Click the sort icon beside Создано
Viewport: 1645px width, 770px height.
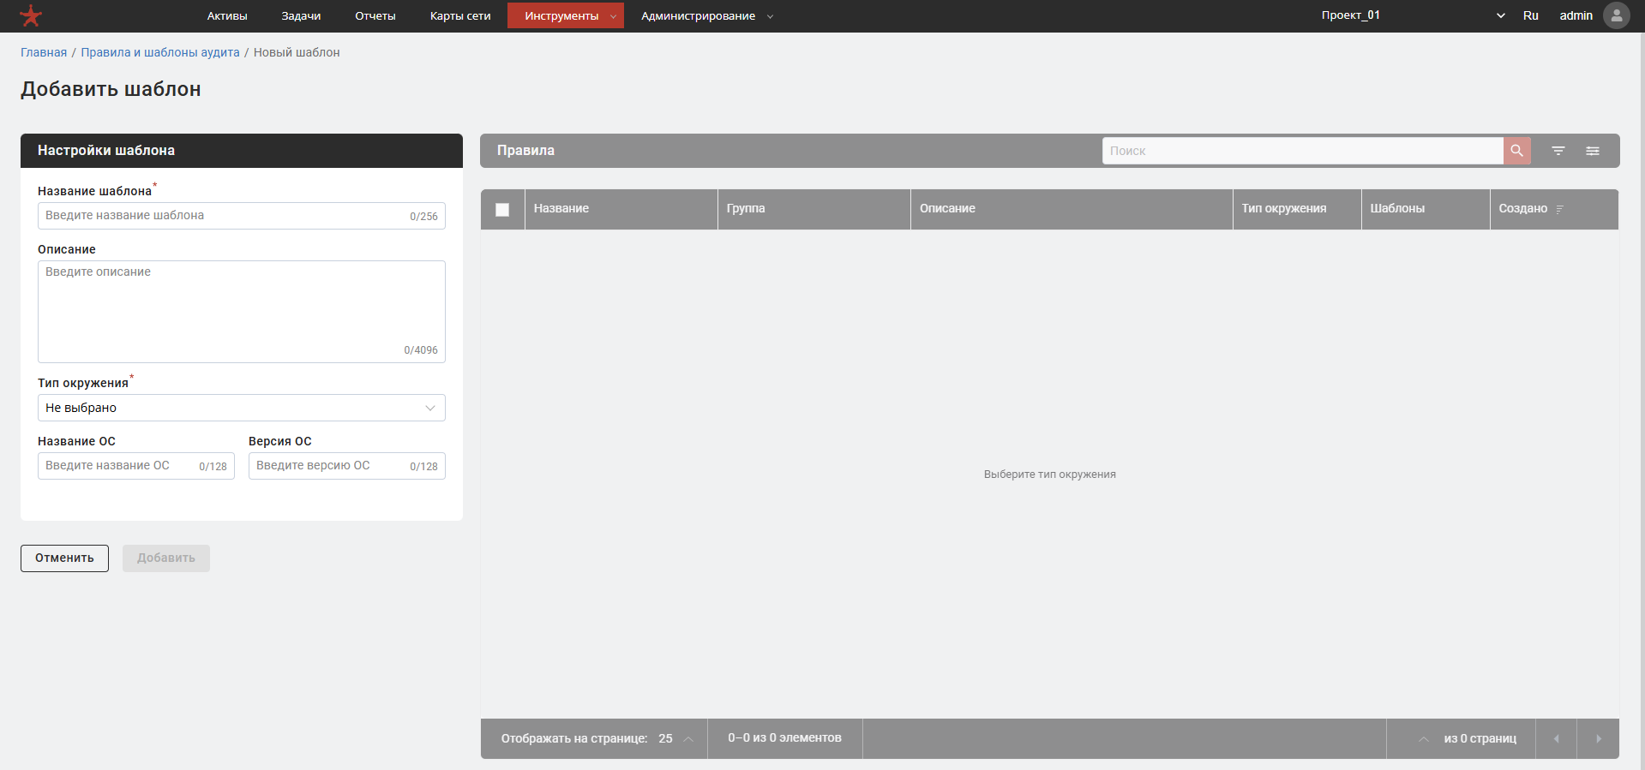point(1559,209)
